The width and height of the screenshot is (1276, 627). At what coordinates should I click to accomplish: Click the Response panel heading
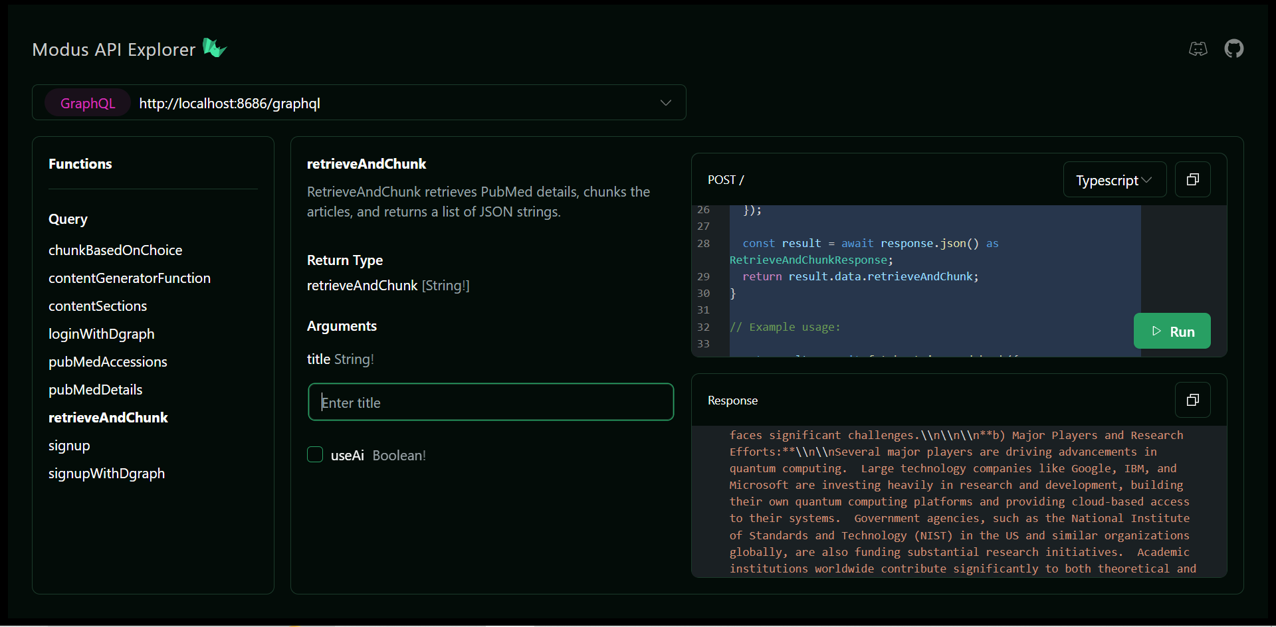click(732, 401)
